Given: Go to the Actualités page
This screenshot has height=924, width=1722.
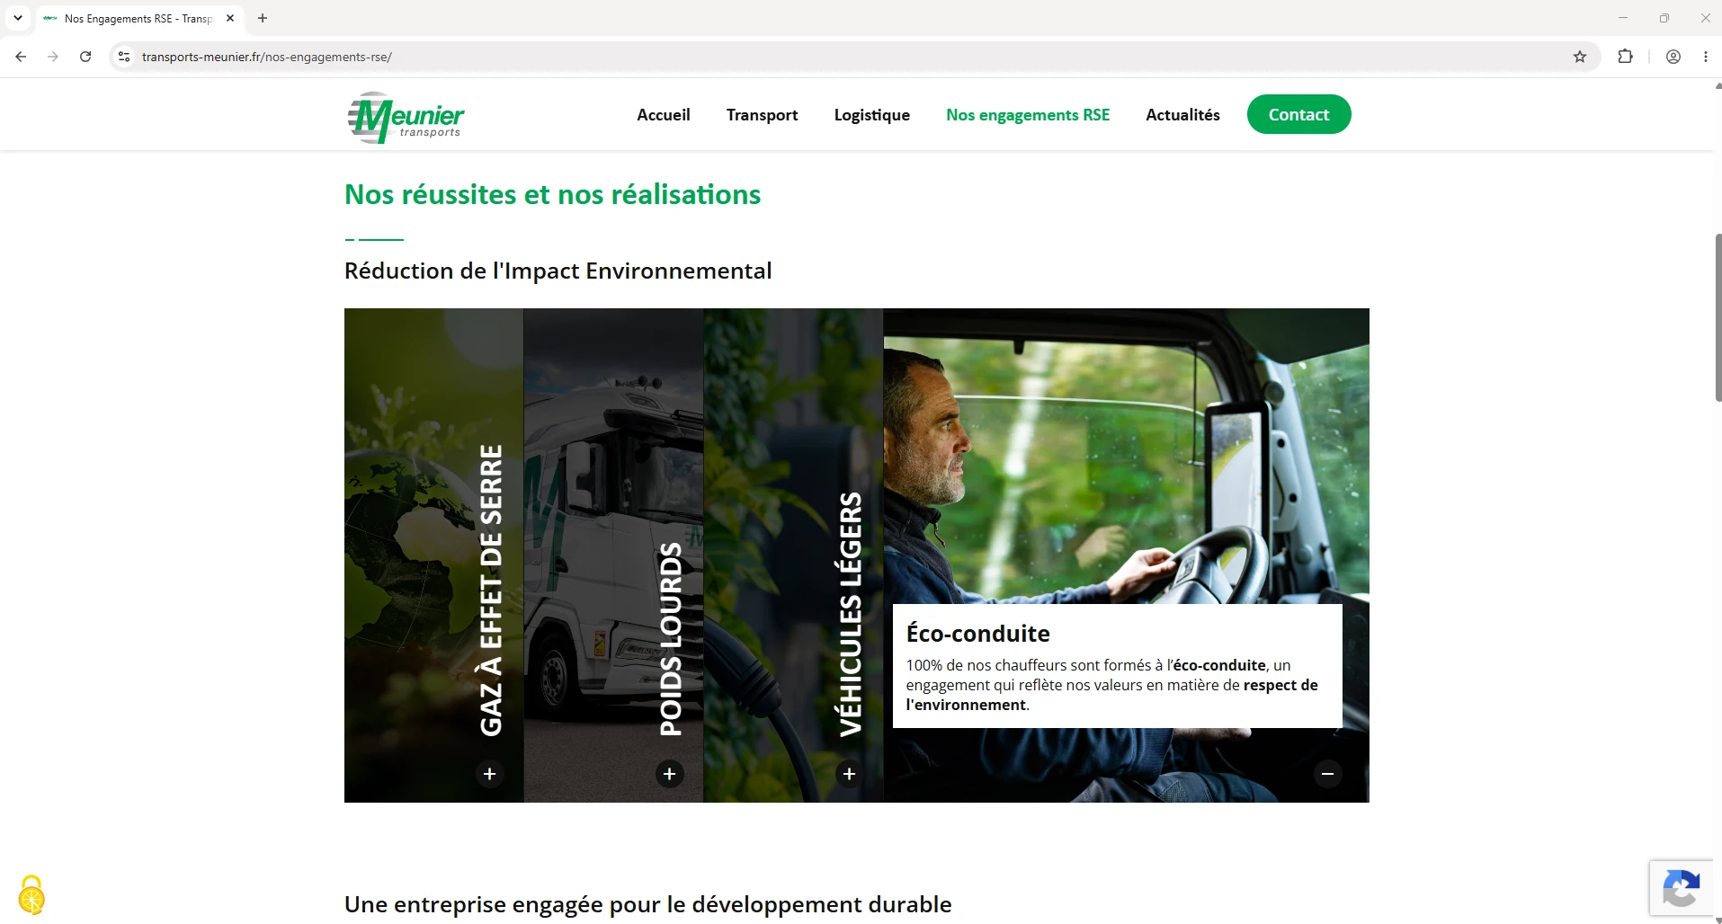Looking at the screenshot, I should (x=1182, y=115).
